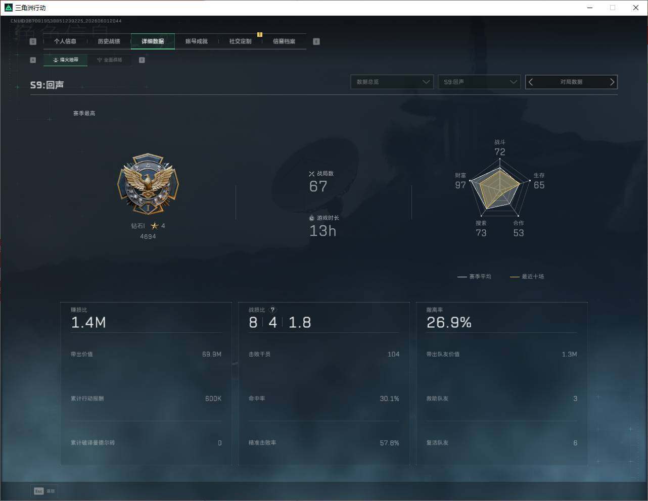The height and width of the screenshot is (501, 648).
Task: Click the 累计行动报酬 row
Action: pyautogui.click(x=146, y=399)
